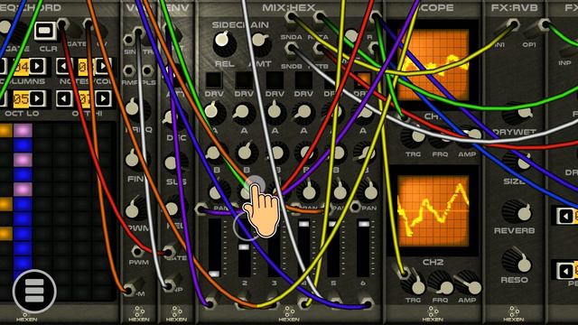Decrease NOTES/COL value with left arrow
Image resolution: width=578 pixels, height=325 pixels.
(x=64, y=66)
